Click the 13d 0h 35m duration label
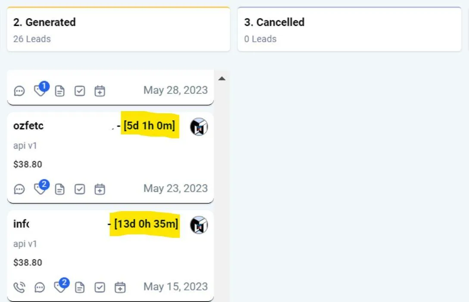 tap(146, 224)
